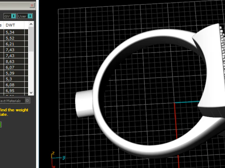Click the green button under the weight hint
The image size is (225, 168).
click(x=0, y=125)
